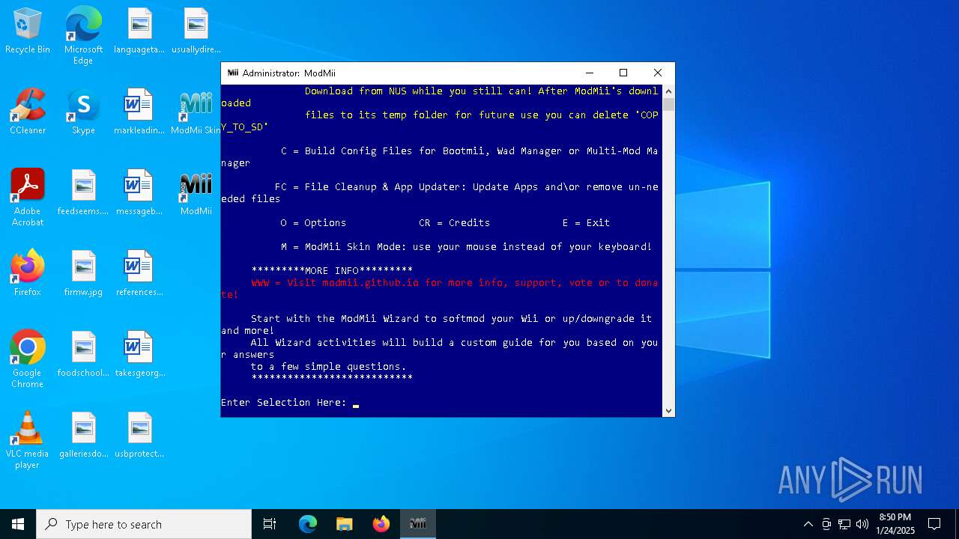Click the red 'WWW = Visit modmii.github.io' line

coord(440,289)
